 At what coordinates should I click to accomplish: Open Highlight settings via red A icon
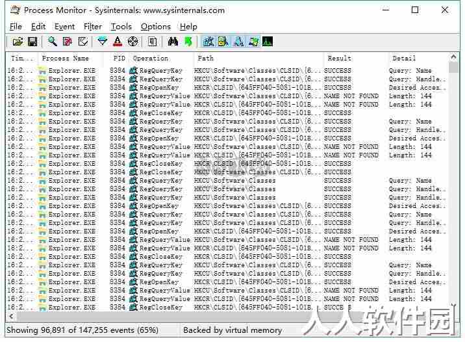click(118, 42)
